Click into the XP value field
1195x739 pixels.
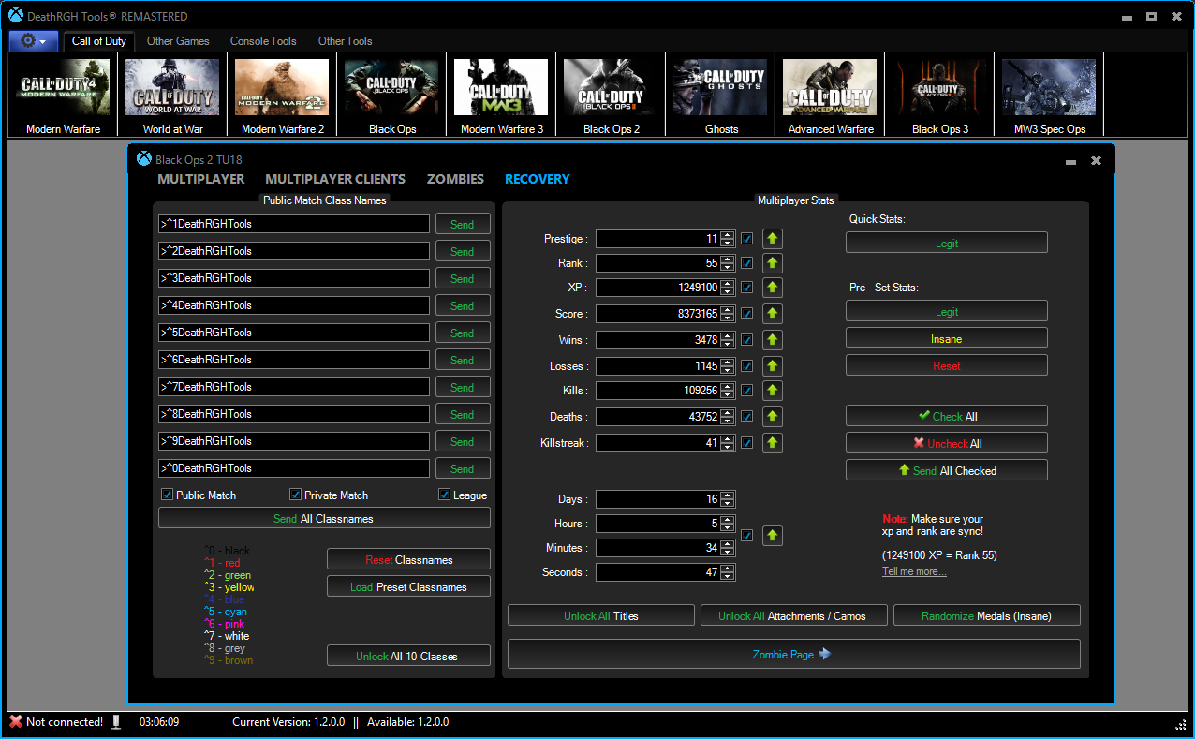click(x=658, y=288)
